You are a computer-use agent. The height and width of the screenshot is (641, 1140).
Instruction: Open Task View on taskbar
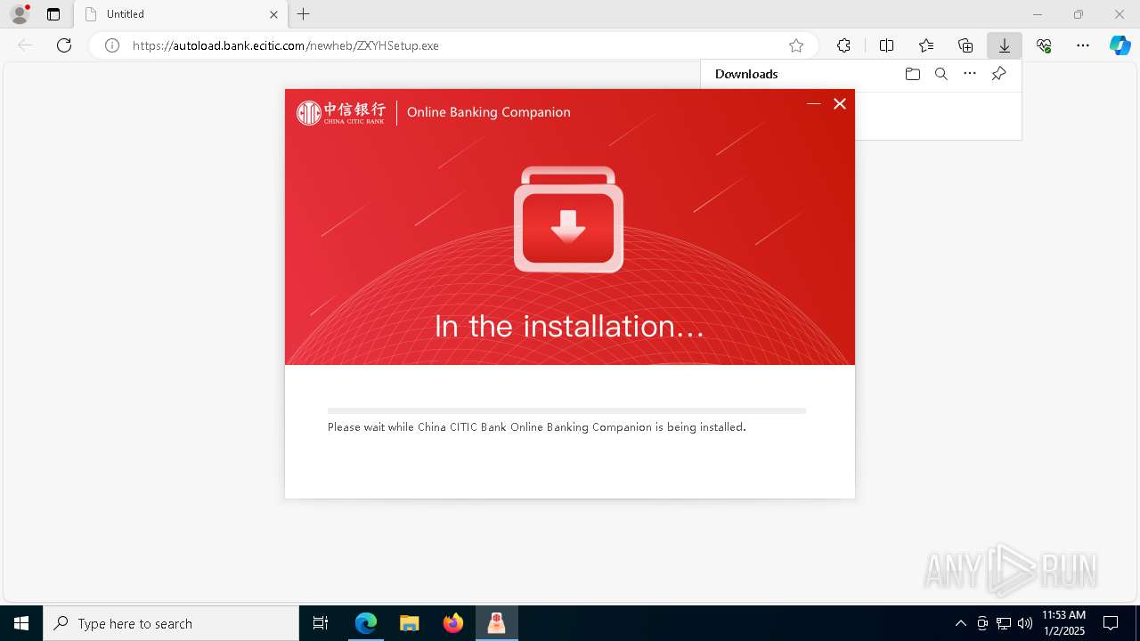(x=321, y=623)
